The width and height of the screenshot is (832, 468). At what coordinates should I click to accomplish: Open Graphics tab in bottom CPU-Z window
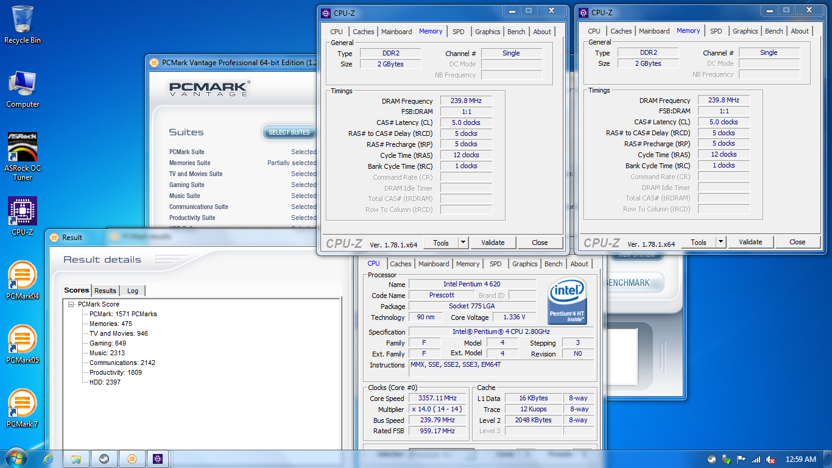click(525, 264)
